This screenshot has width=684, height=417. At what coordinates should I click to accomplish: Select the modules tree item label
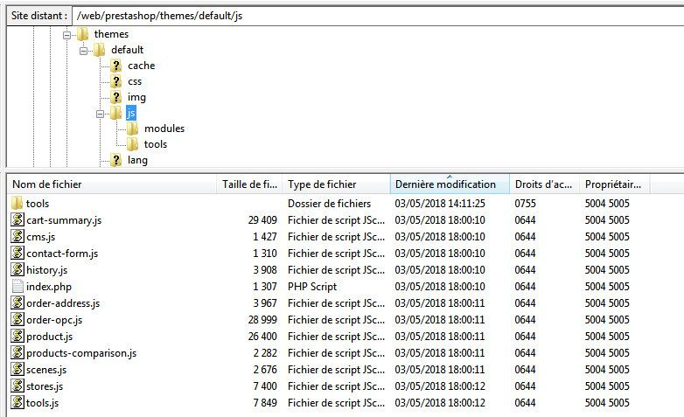[x=164, y=129]
